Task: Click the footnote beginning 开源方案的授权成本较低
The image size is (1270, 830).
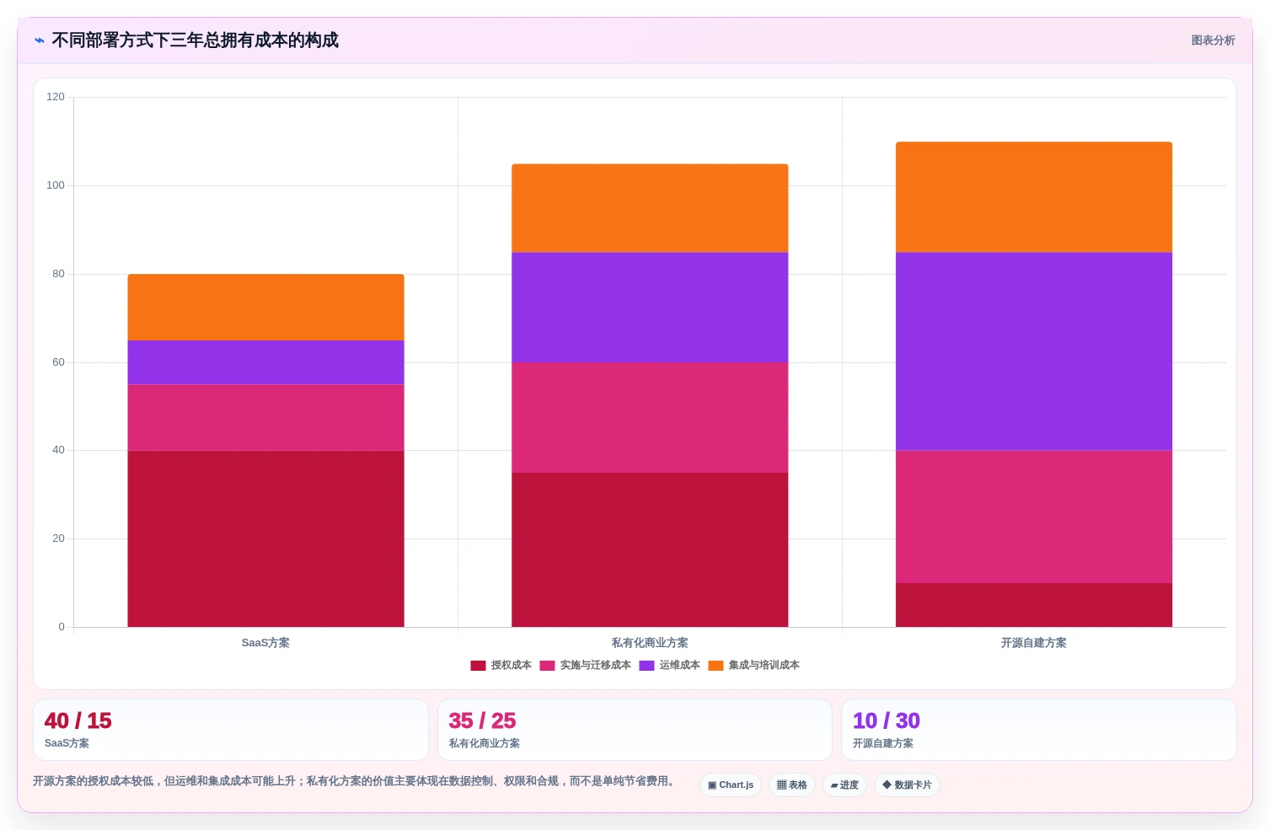Action: [356, 781]
